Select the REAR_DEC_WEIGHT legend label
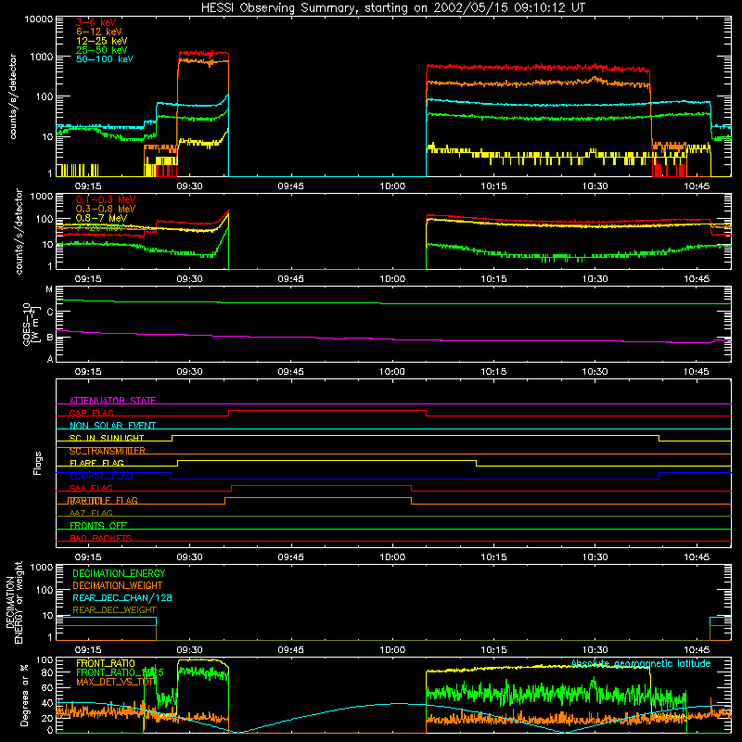742x742 pixels. (114, 610)
